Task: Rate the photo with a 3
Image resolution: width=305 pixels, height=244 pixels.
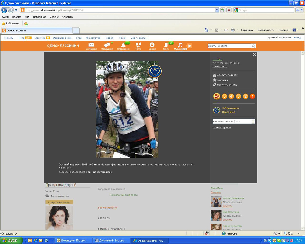Action: point(238,96)
